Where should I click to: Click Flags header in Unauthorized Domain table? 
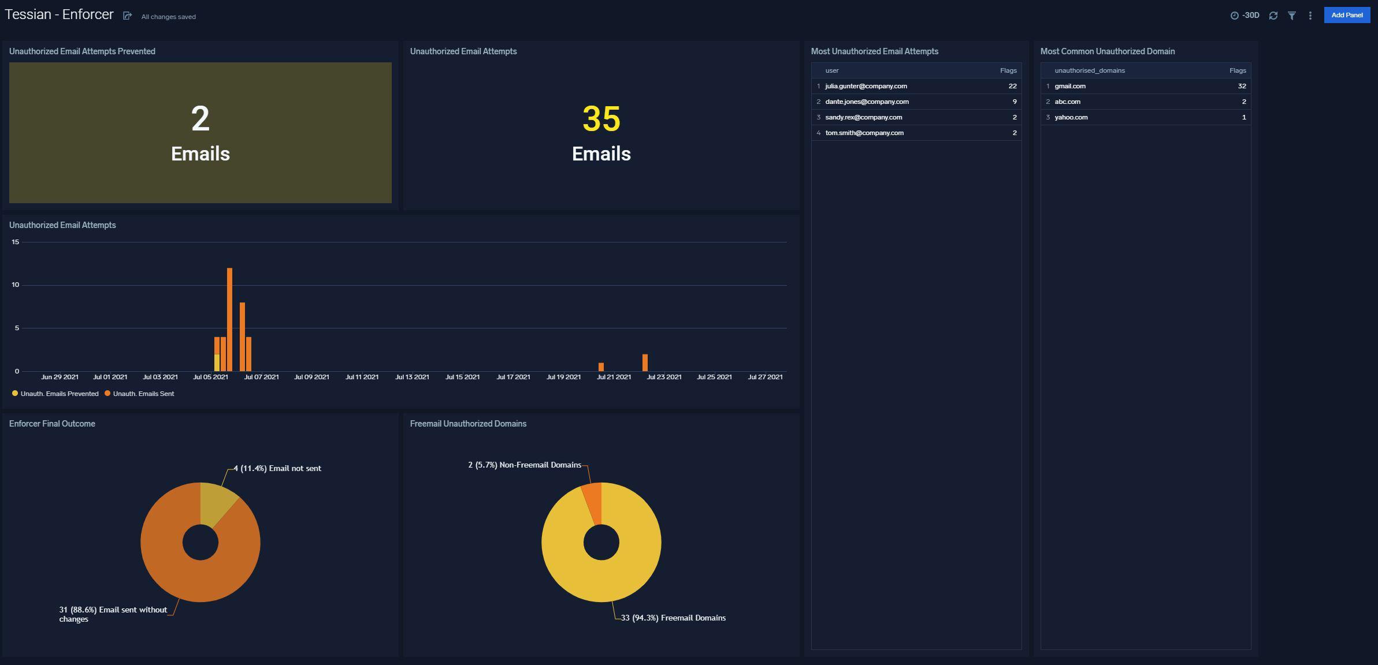point(1237,70)
